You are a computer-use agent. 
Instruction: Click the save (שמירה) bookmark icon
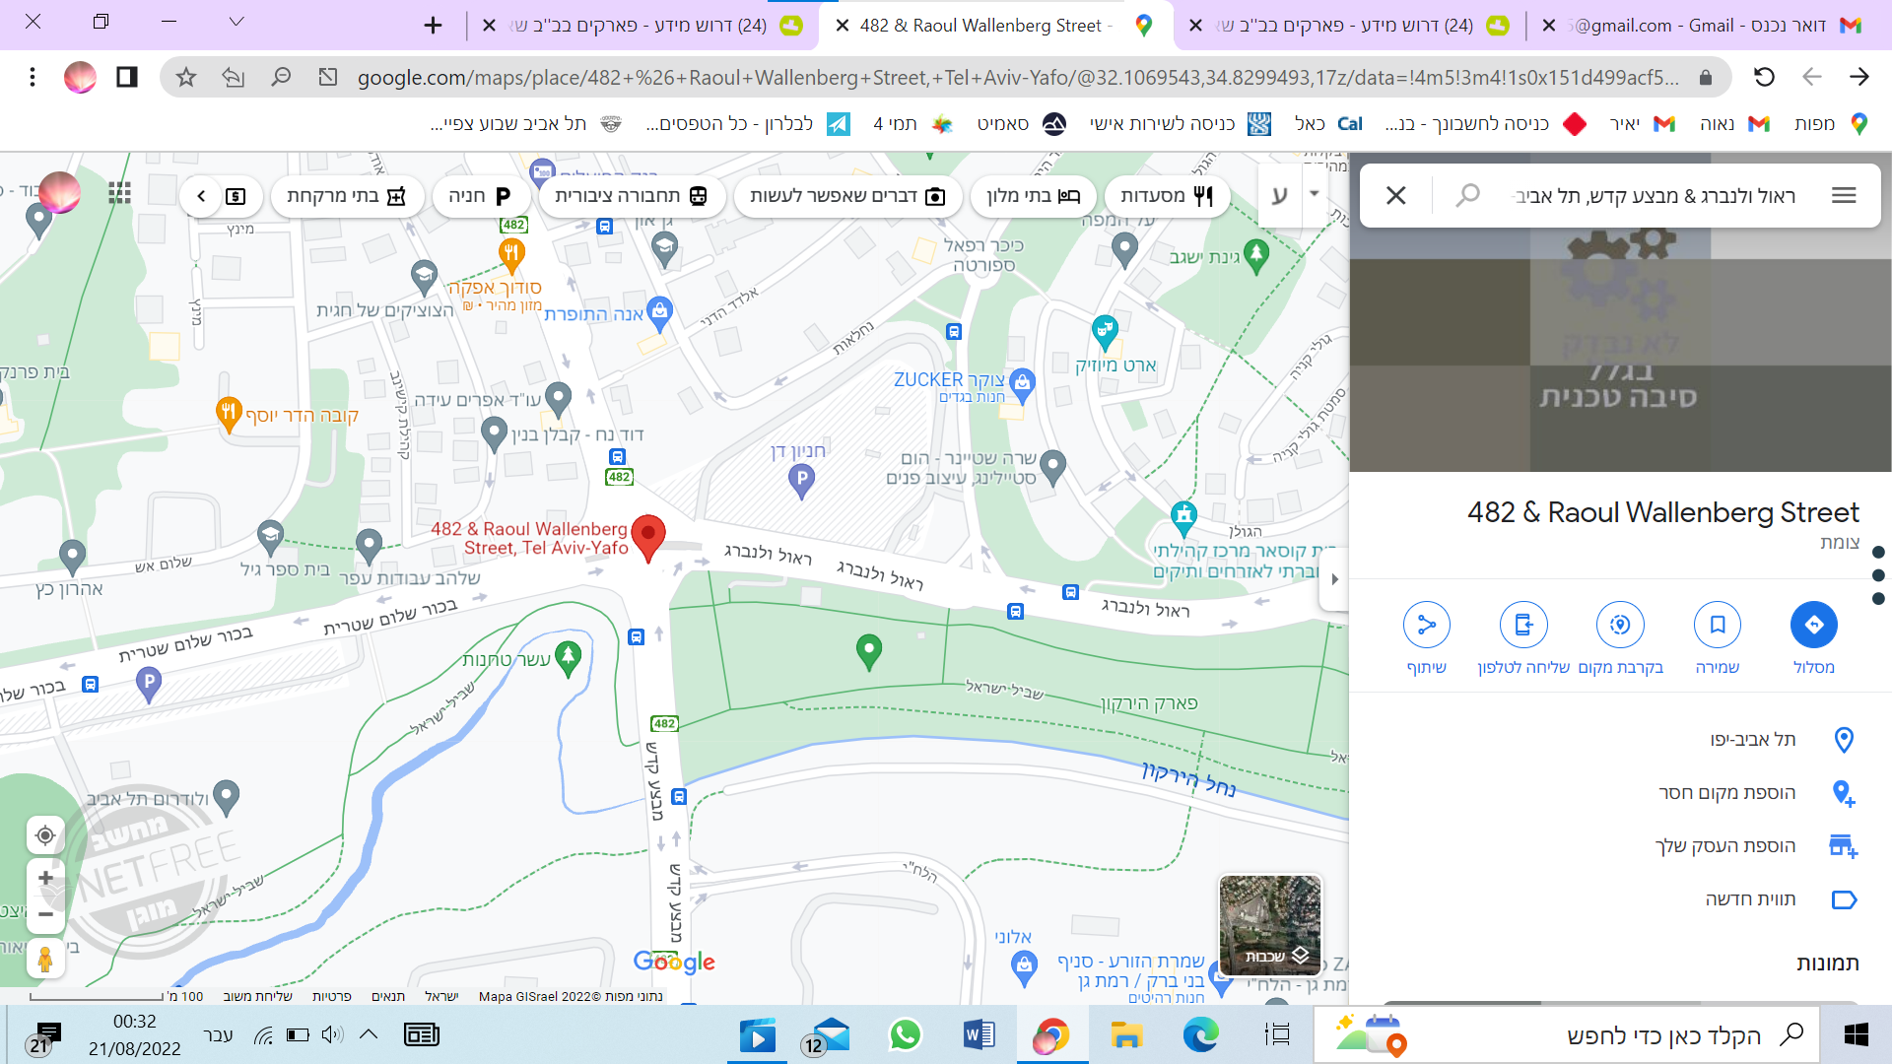click(1717, 625)
